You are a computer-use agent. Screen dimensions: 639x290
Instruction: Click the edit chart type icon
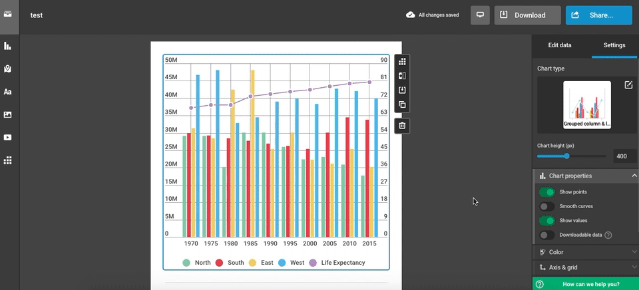628,85
